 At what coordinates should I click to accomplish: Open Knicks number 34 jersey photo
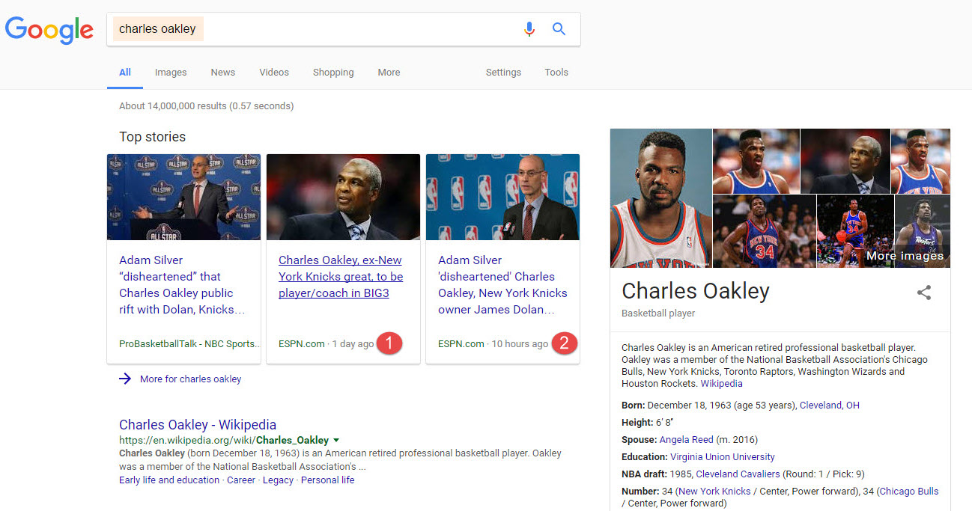coord(765,231)
